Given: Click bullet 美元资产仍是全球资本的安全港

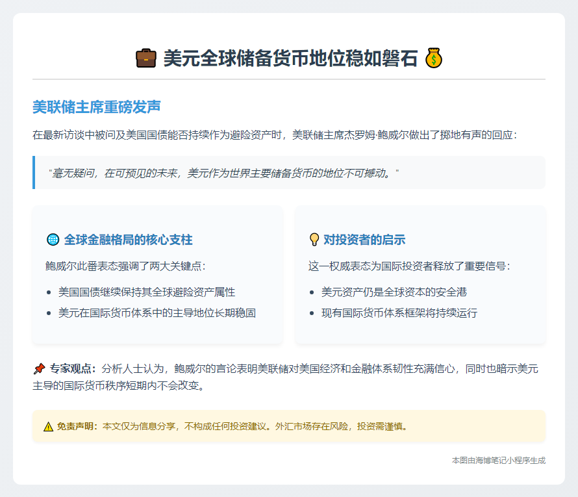Looking at the screenshot, I should tap(394, 292).
